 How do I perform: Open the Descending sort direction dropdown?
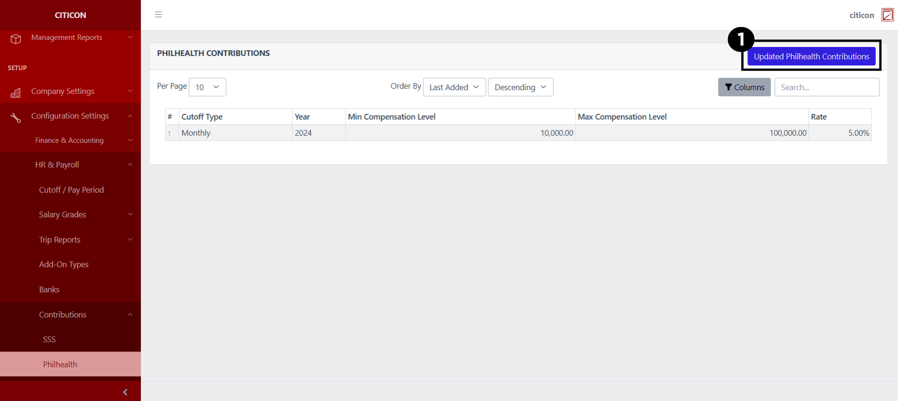click(520, 87)
